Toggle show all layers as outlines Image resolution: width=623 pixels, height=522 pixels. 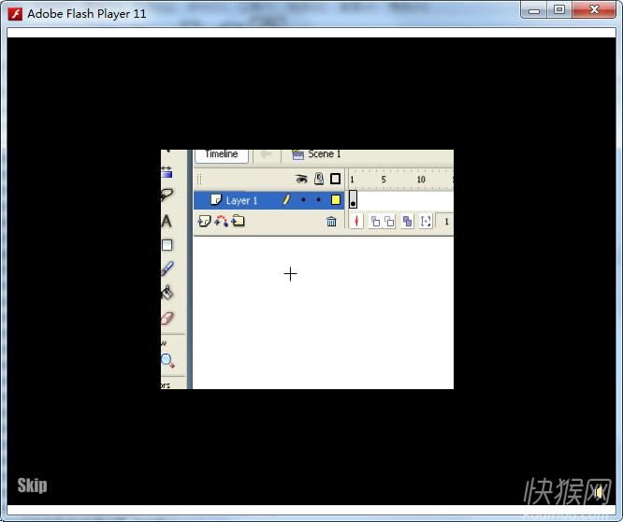tap(335, 179)
